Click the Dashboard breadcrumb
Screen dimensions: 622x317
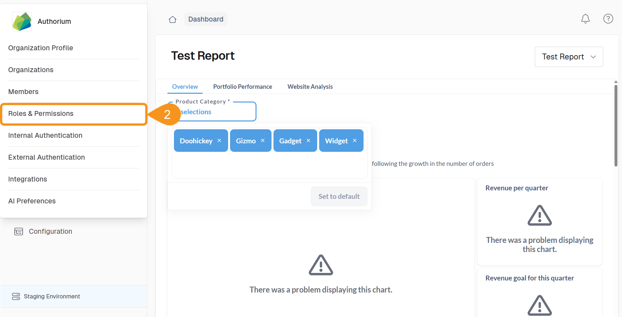coord(206,19)
